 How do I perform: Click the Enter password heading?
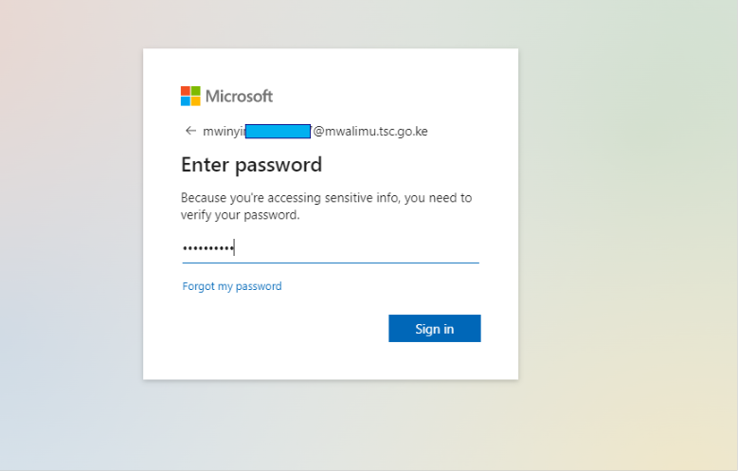(251, 165)
